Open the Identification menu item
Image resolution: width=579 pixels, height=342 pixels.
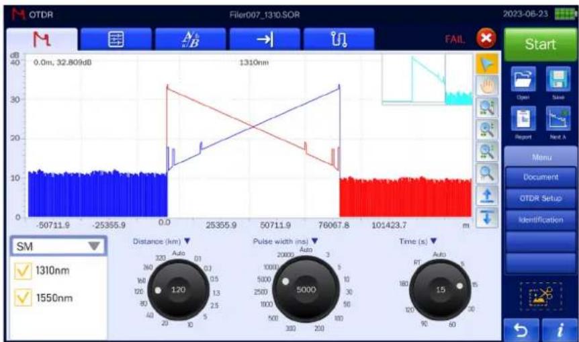[541, 220]
